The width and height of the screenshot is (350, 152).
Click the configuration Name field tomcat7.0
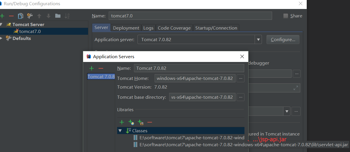pos(190,16)
